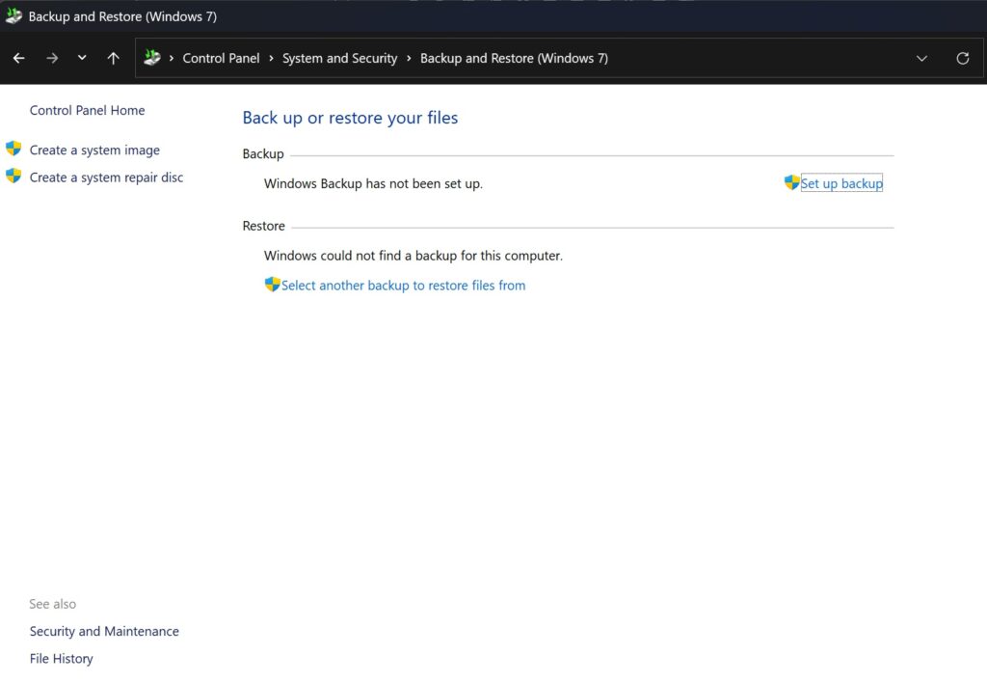987x683 pixels.
Task: Open the recent pages dropdown chevron
Action: point(82,58)
